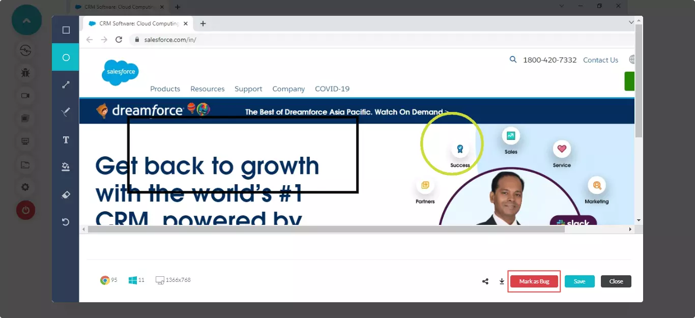Click the Mark as Bug button
The width and height of the screenshot is (695, 318).
tap(534, 281)
